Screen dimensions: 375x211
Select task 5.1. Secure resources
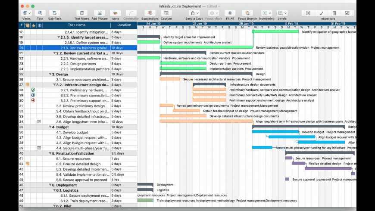pyautogui.click(x=73, y=158)
